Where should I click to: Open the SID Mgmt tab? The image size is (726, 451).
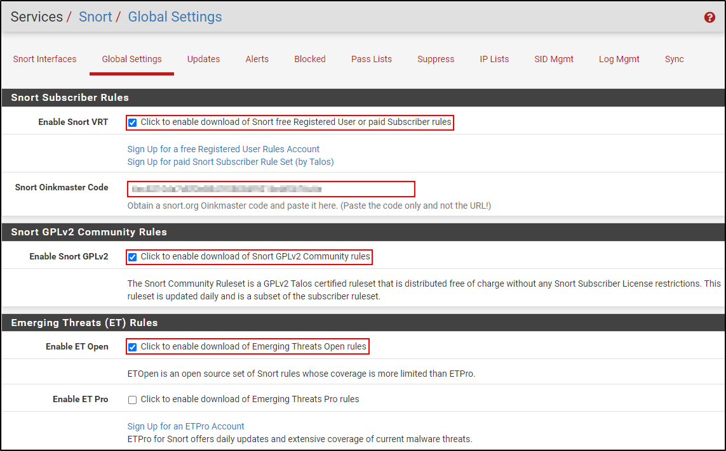click(553, 59)
